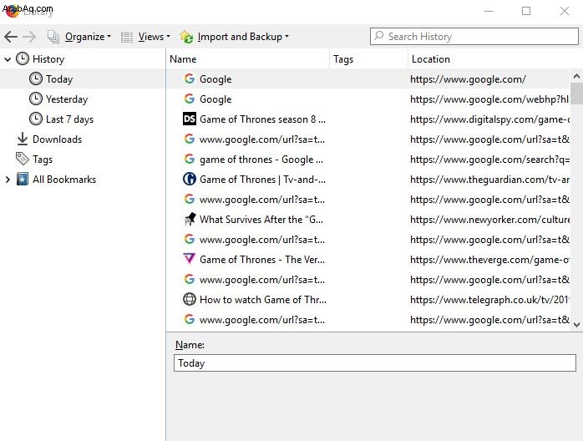Focus the Search History field

pos(474,37)
